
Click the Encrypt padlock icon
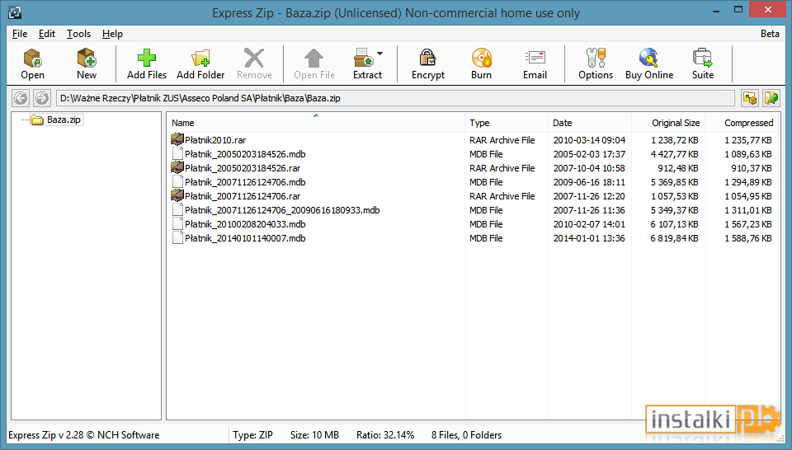pyautogui.click(x=428, y=58)
